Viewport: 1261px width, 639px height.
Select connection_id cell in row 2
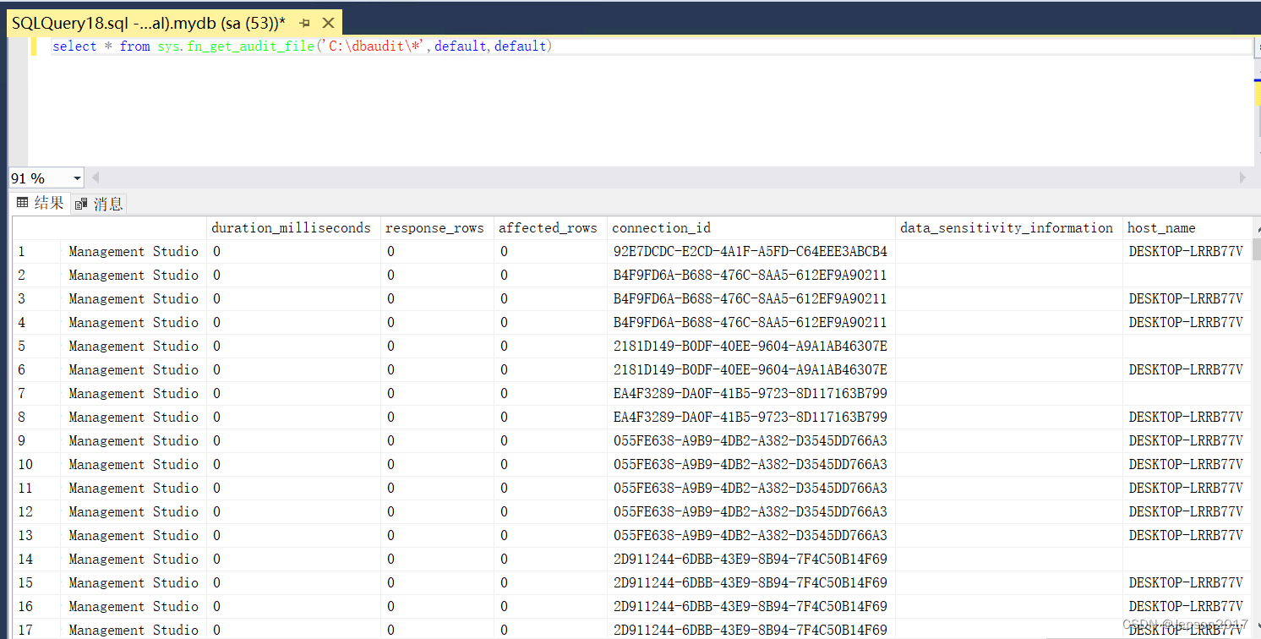(751, 276)
